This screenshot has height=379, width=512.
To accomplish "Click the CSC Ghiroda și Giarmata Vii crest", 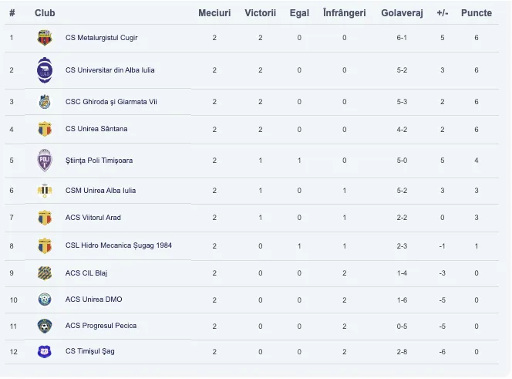I will coord(45,102).
